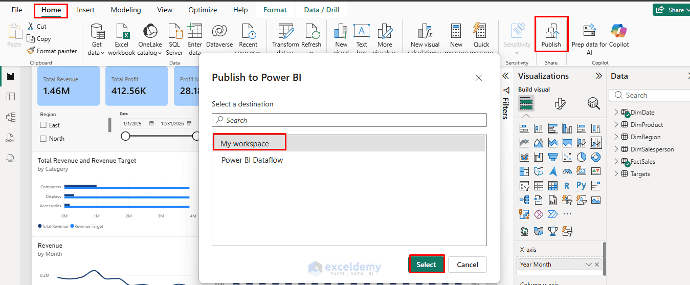Open Transform data editor

point(285,38)
